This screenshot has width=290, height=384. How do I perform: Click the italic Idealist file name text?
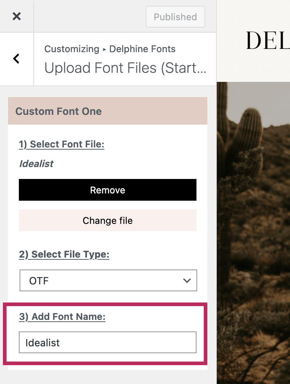click(x=36, y=164)
